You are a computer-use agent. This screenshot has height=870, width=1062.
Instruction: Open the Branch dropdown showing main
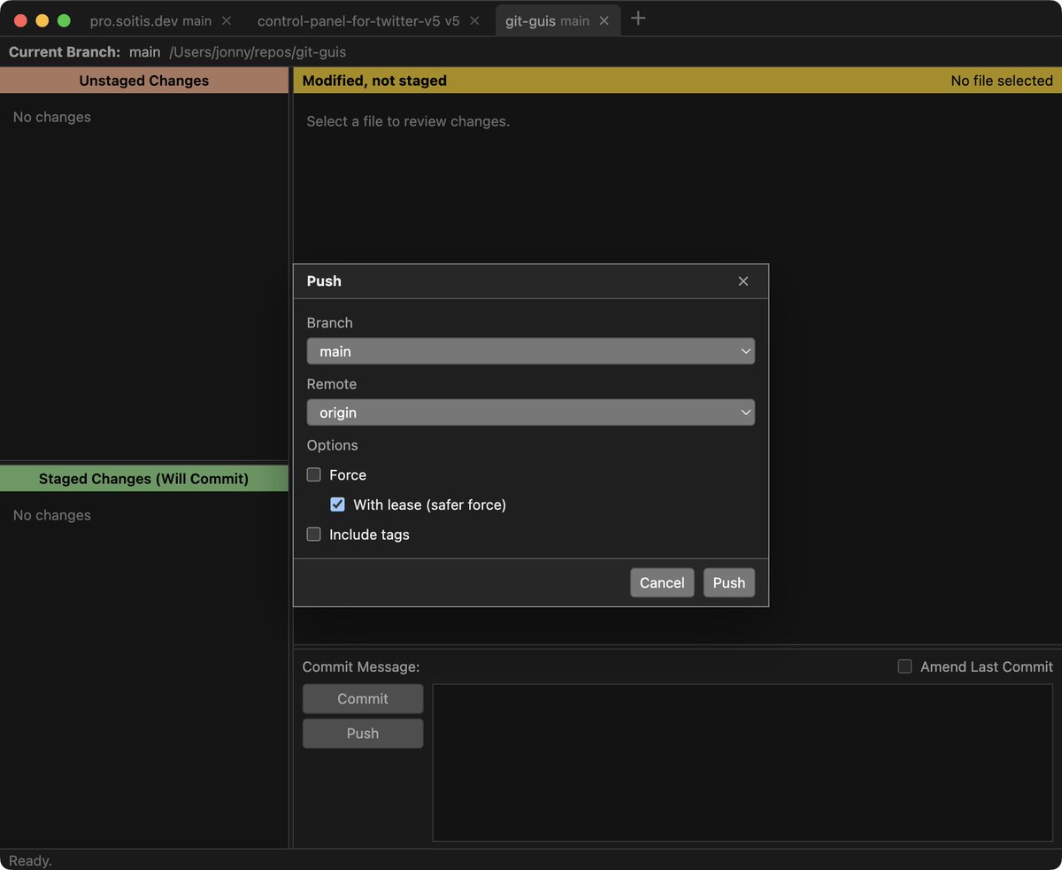[x=531, y=351]
